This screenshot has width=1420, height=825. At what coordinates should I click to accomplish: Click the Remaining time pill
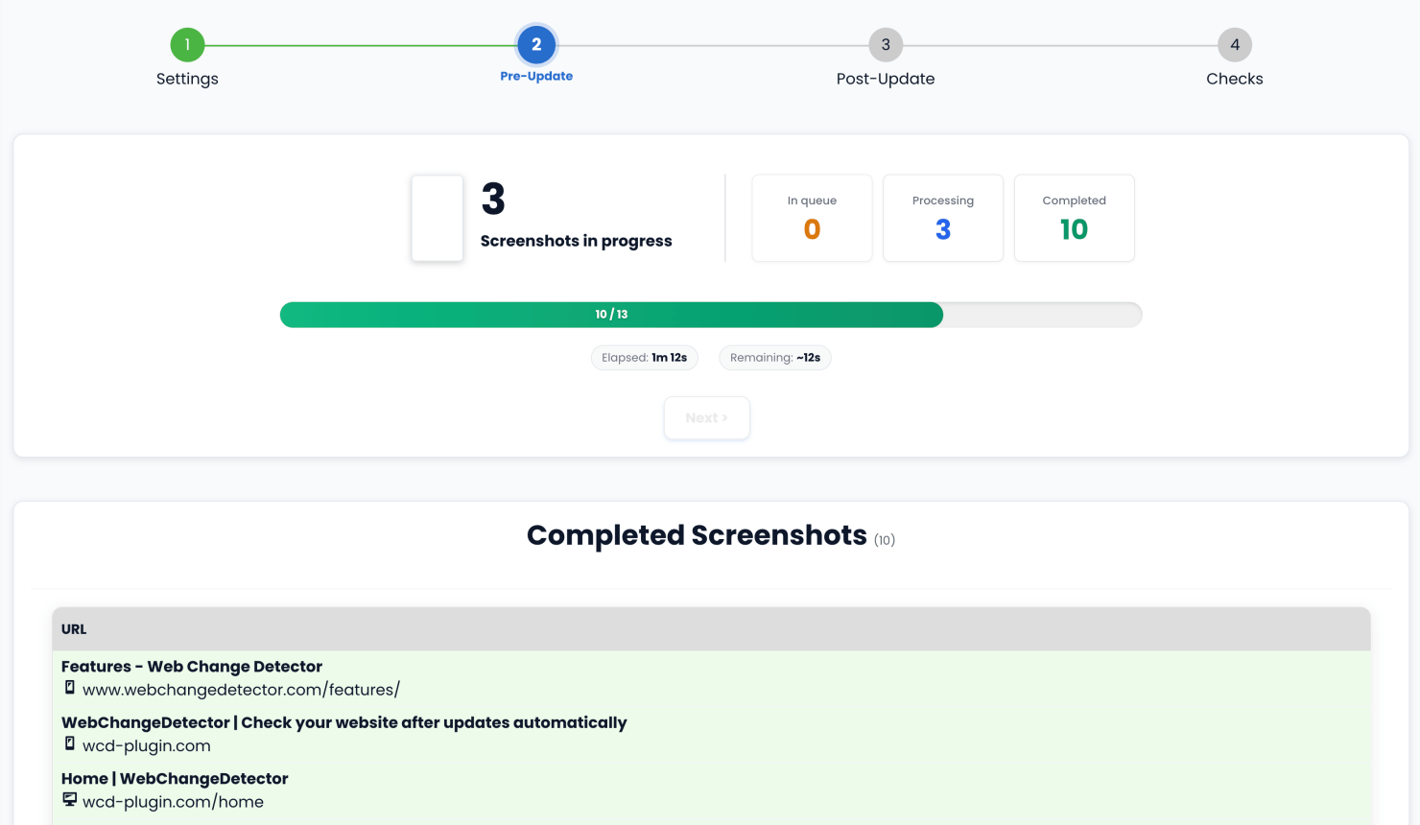coord(774,358)
